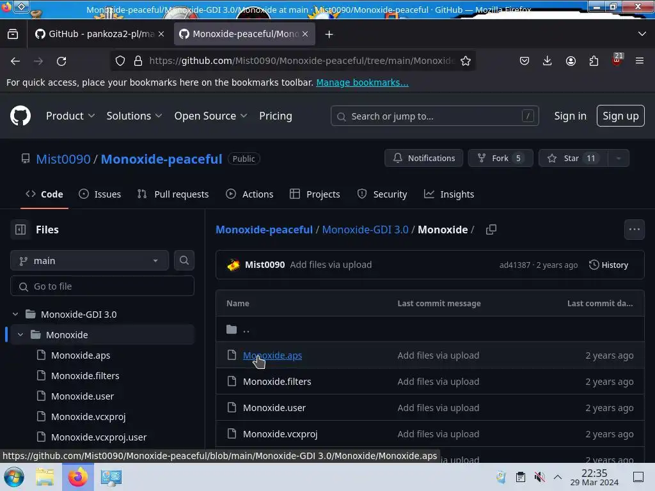Screen dimensions: 655x491
Task: Expand the Open Source menu
Action: point(210,116)
